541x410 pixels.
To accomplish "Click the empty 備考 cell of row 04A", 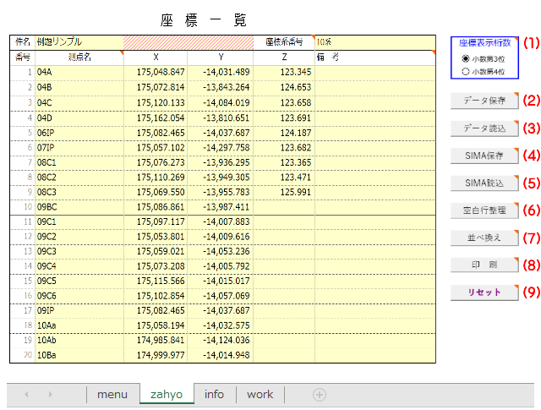I will point(375,72).
